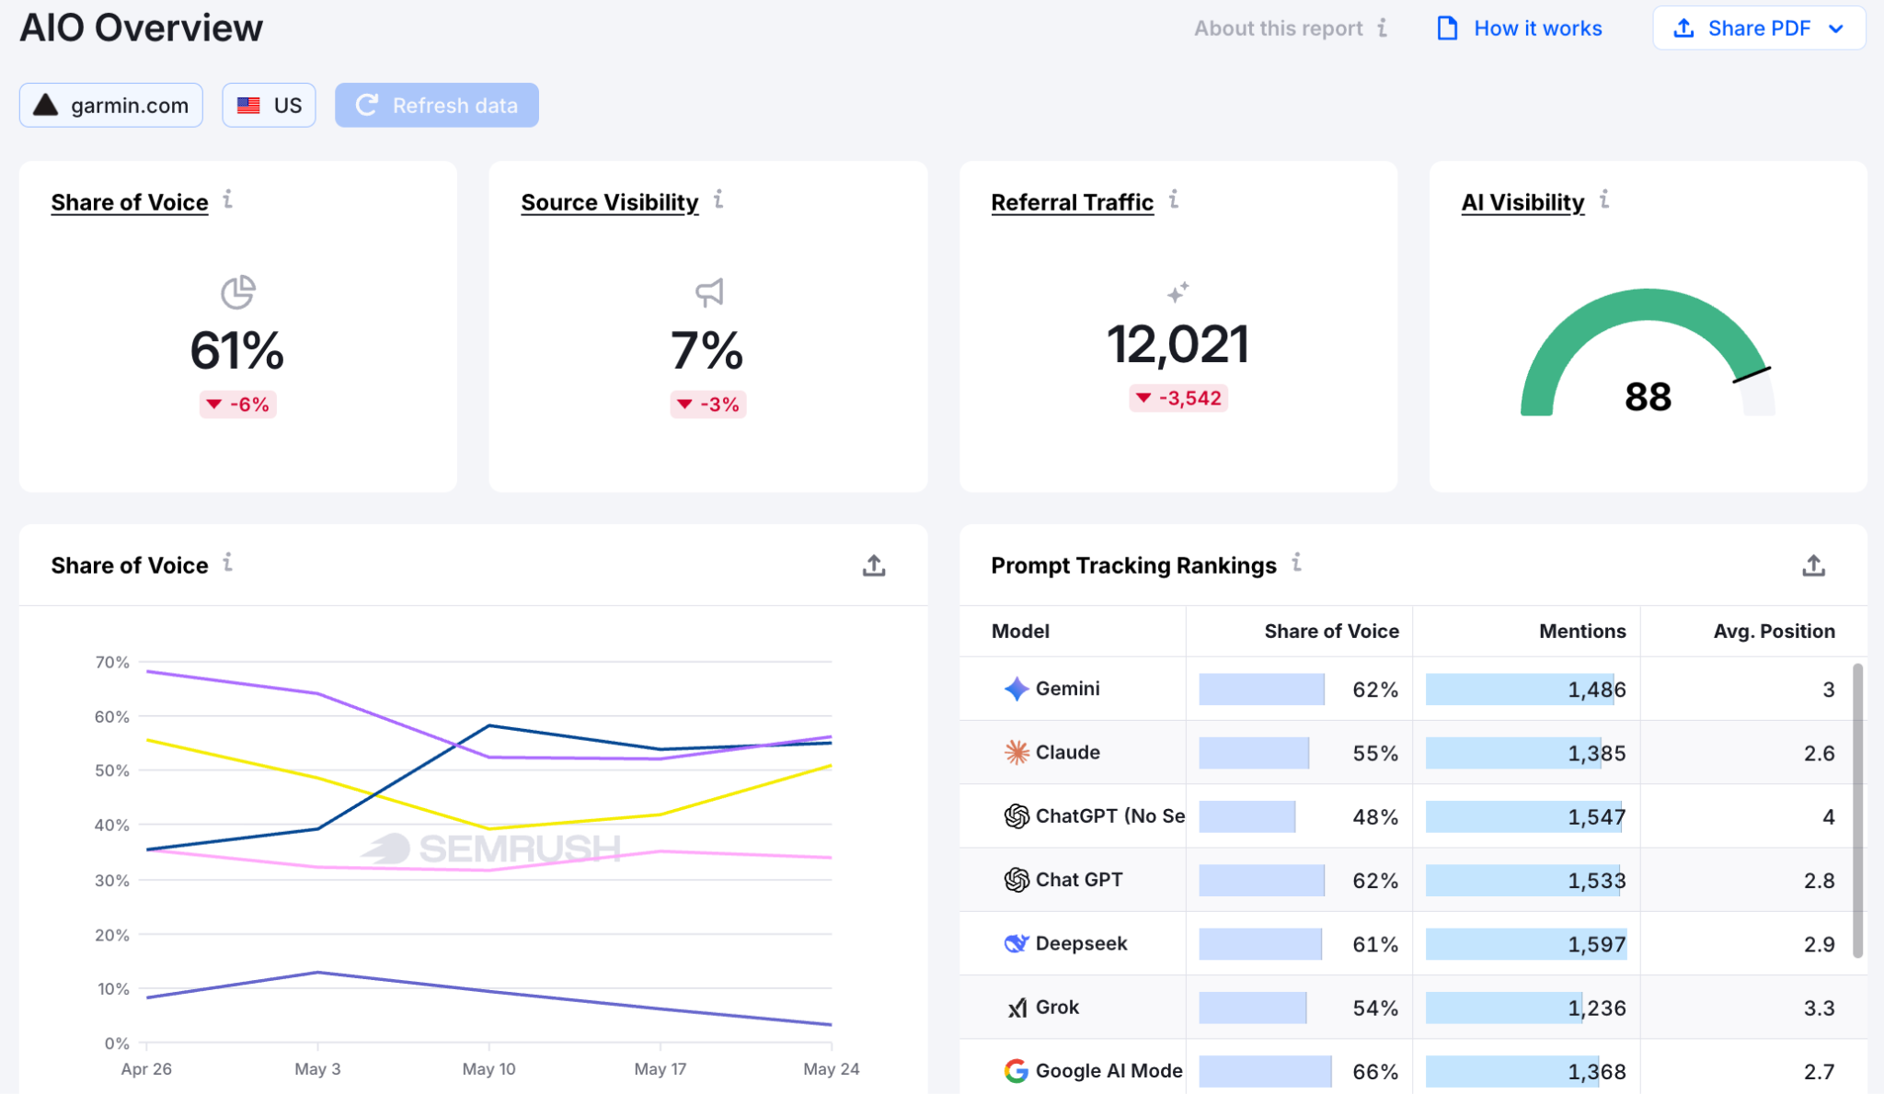
Task: Click the AI Visibility gauge showing 88
Action: pyautogui.click(x=1648, y=354)
